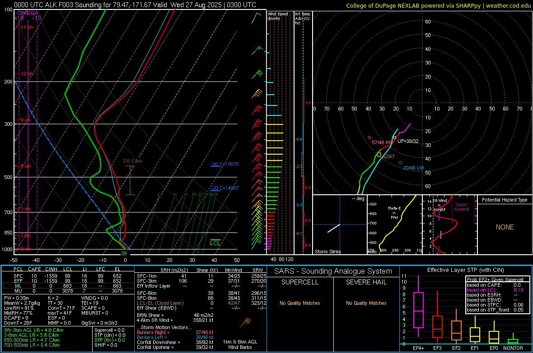Click the 'ConvT = 71F' value
The image size is (533, 353).
[61, 308]
